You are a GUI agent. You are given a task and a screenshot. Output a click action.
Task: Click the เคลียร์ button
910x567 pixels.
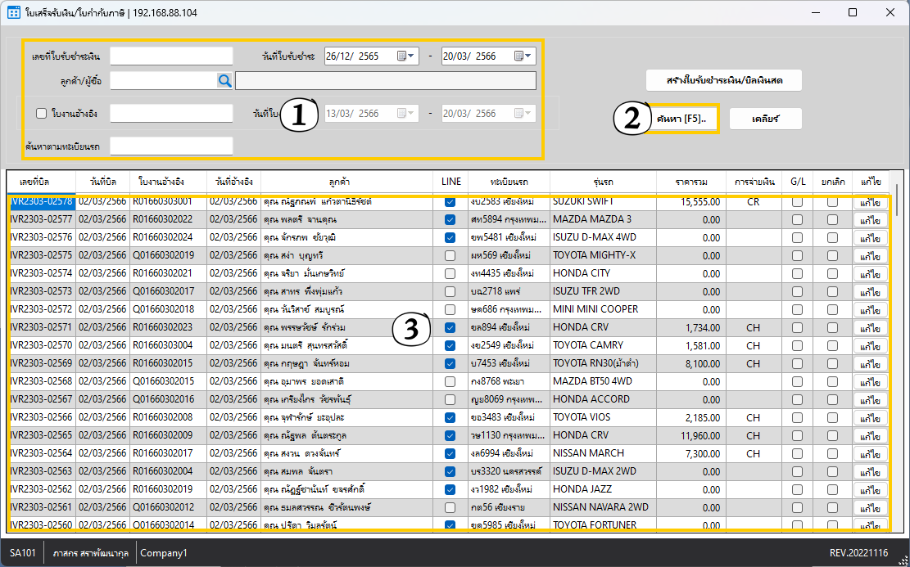765,119
